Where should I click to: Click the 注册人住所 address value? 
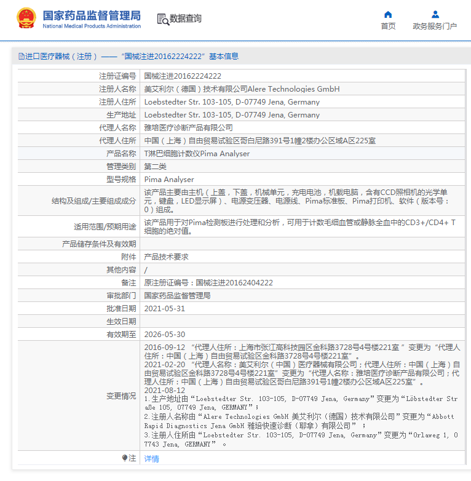(x=232, y=102)
